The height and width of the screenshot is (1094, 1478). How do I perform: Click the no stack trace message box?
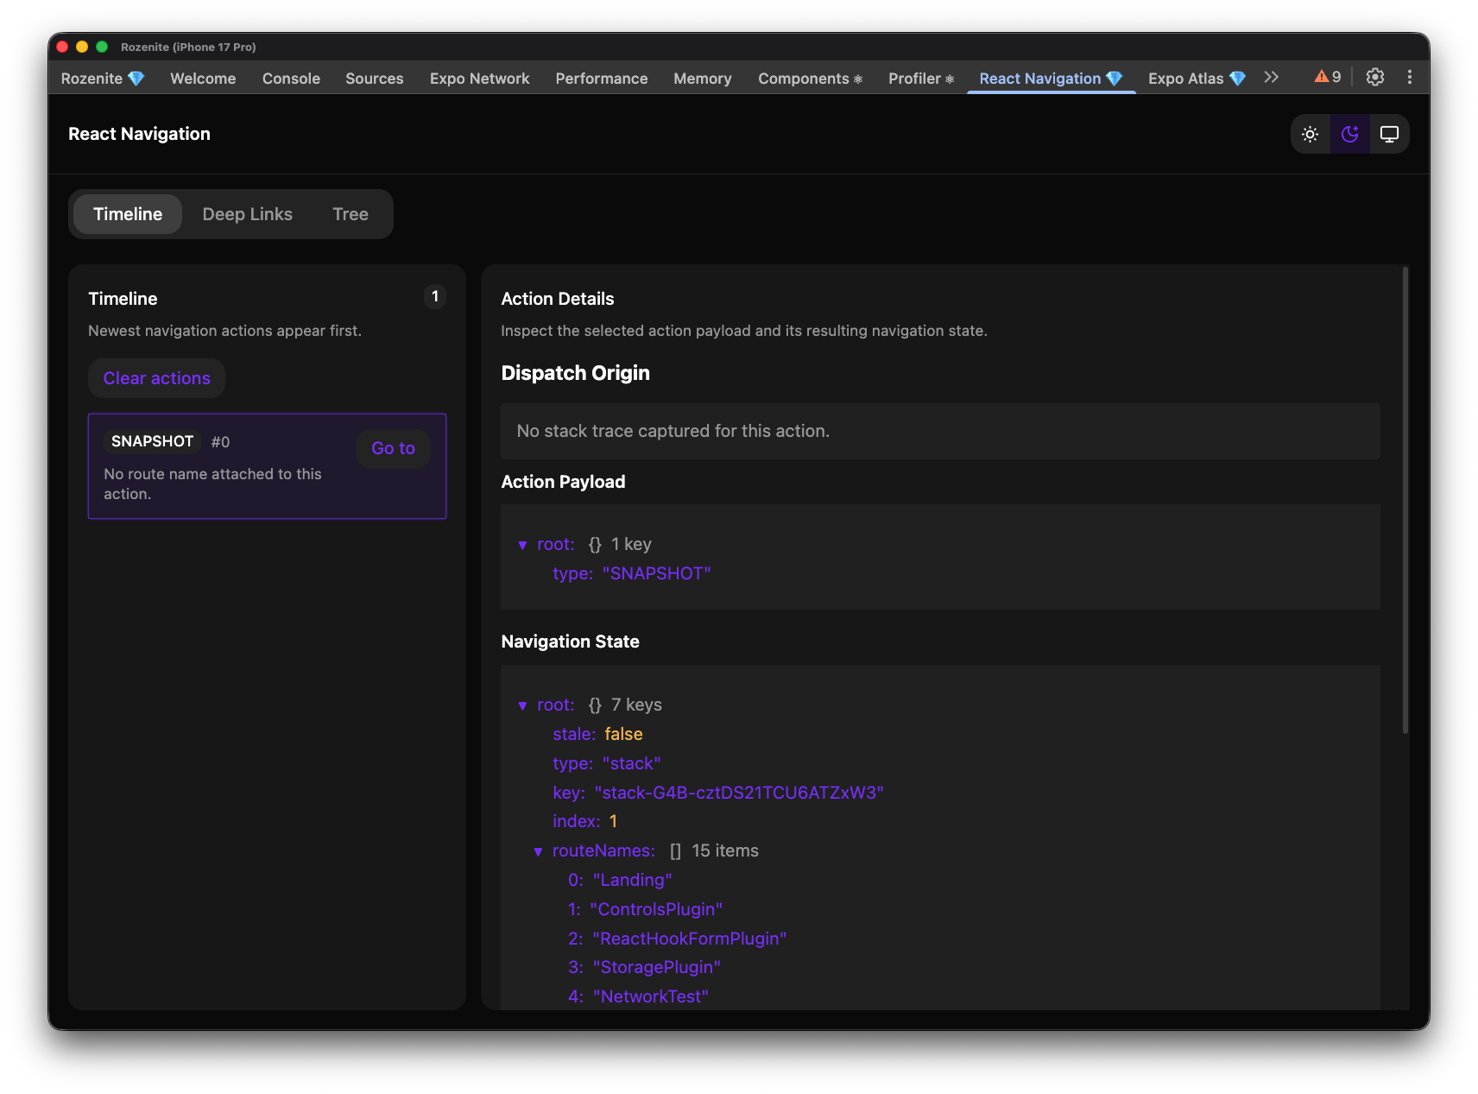(940, 431)
